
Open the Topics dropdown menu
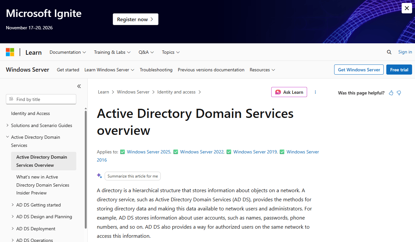tap(171, 52)
